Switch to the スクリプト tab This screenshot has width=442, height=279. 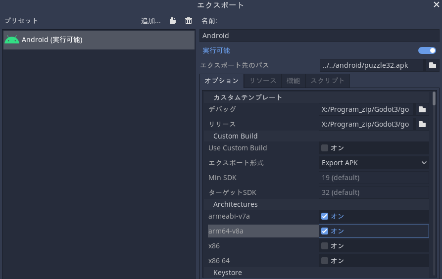click(327, 81)
